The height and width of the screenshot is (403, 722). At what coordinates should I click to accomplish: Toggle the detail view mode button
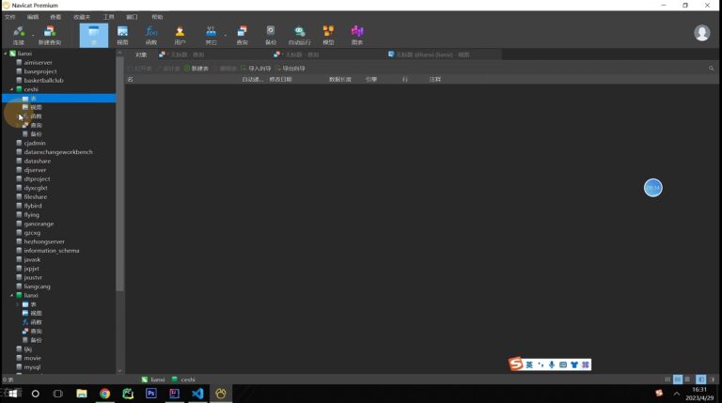678,380
